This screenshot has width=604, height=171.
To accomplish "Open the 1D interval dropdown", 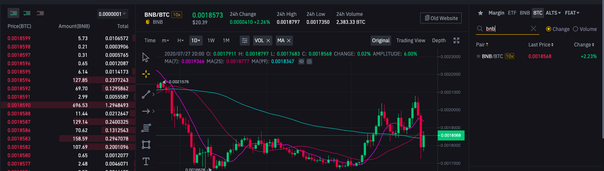I will tap(196, 41).
